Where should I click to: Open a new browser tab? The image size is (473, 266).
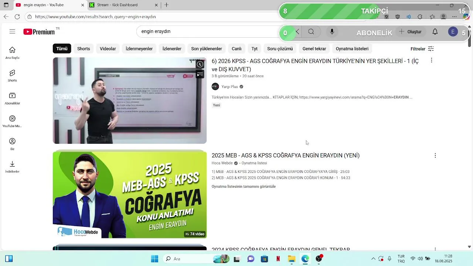coord(167,5)
